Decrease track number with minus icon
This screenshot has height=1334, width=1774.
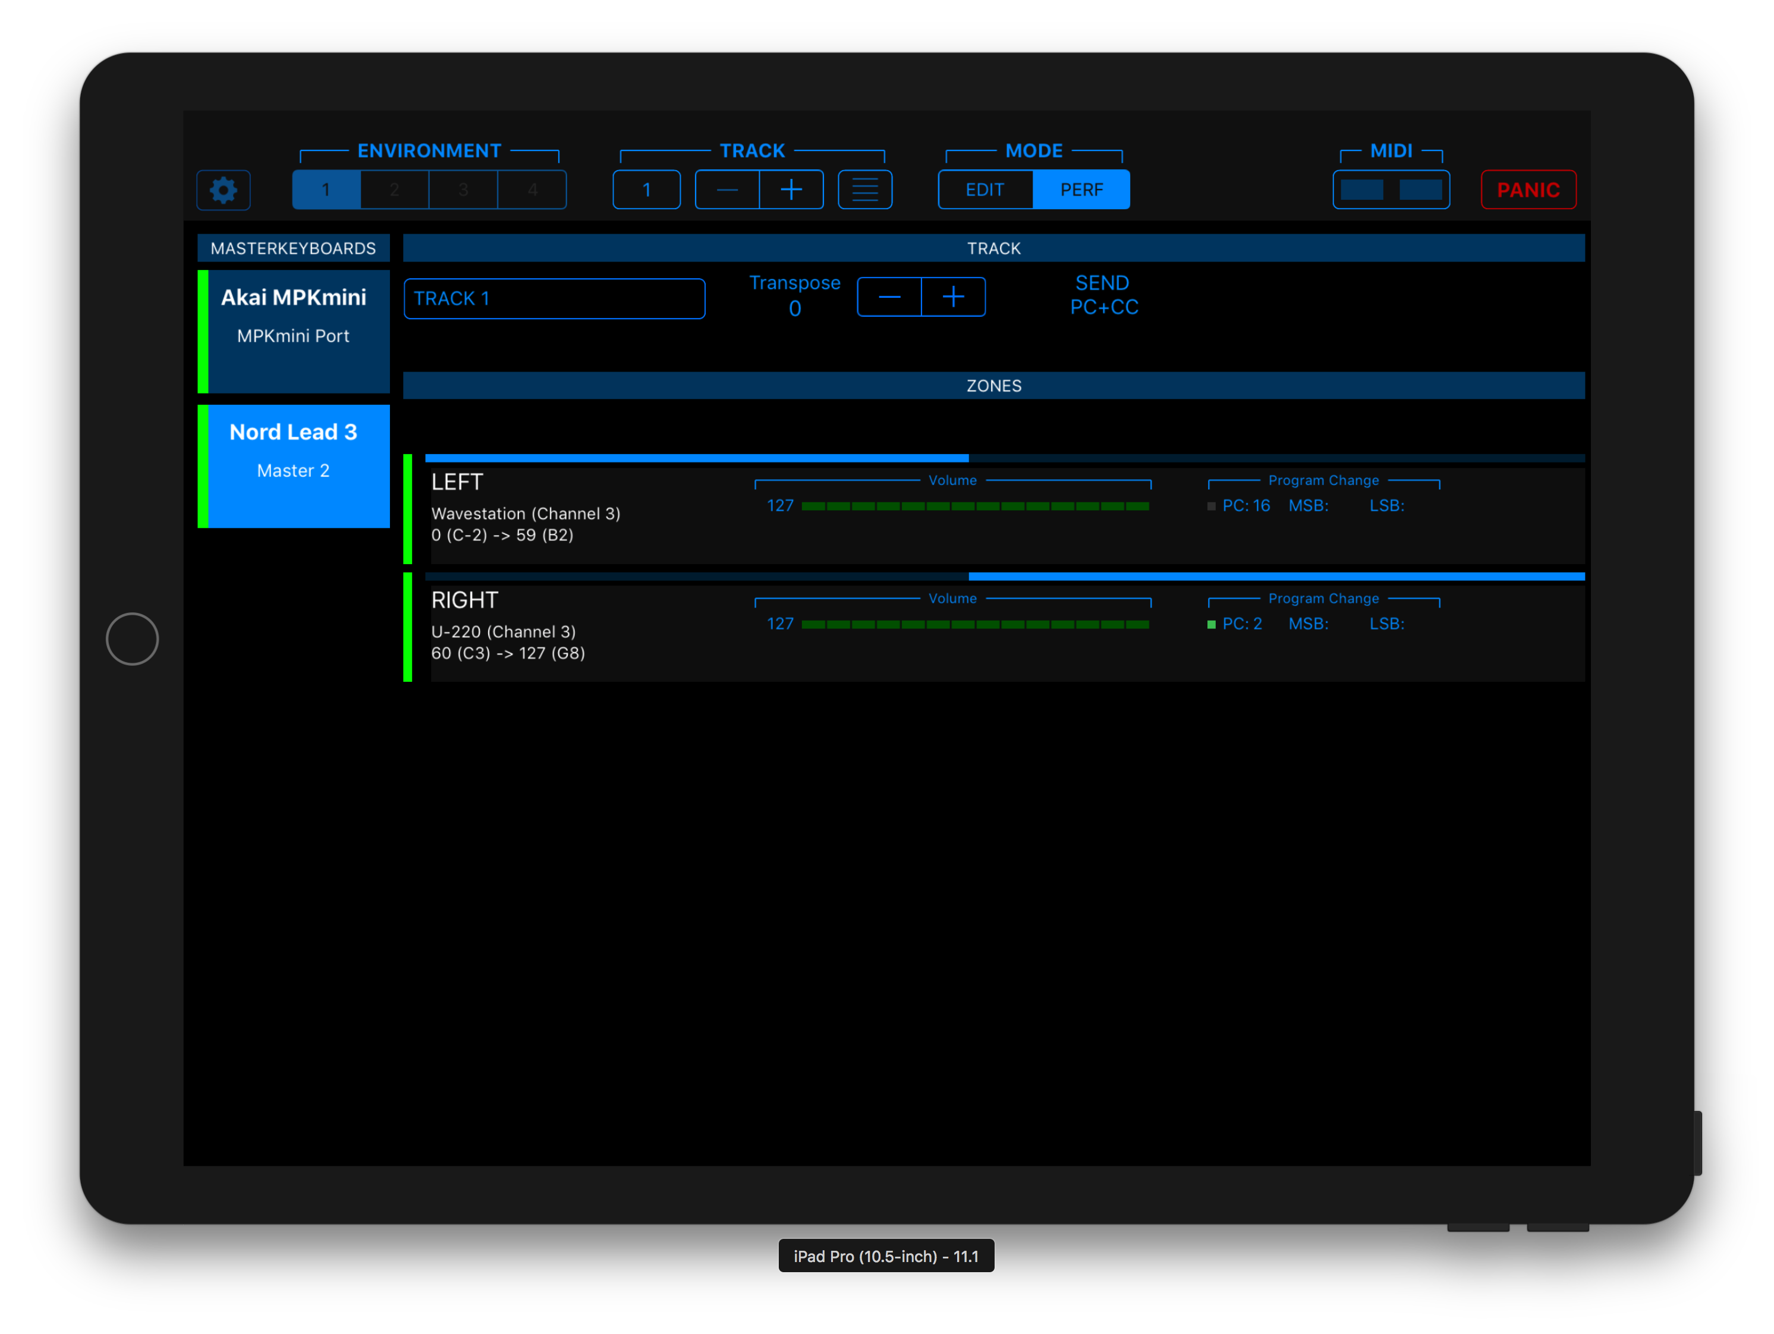(x=726, y=190)
